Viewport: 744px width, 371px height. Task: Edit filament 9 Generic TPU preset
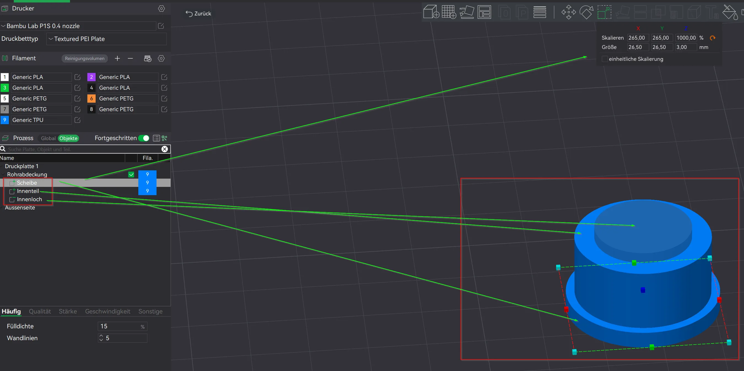click(77, 120)
